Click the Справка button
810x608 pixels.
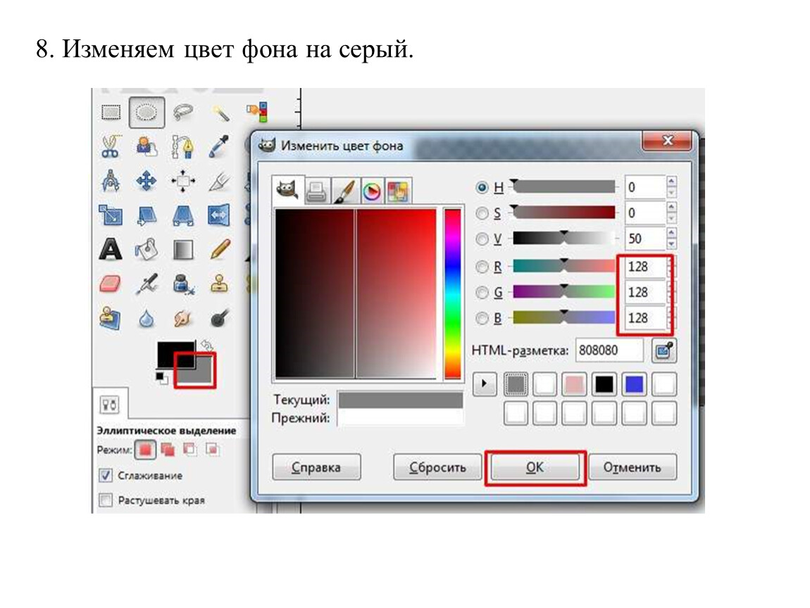pyautogui.click(x=316, y=467)
